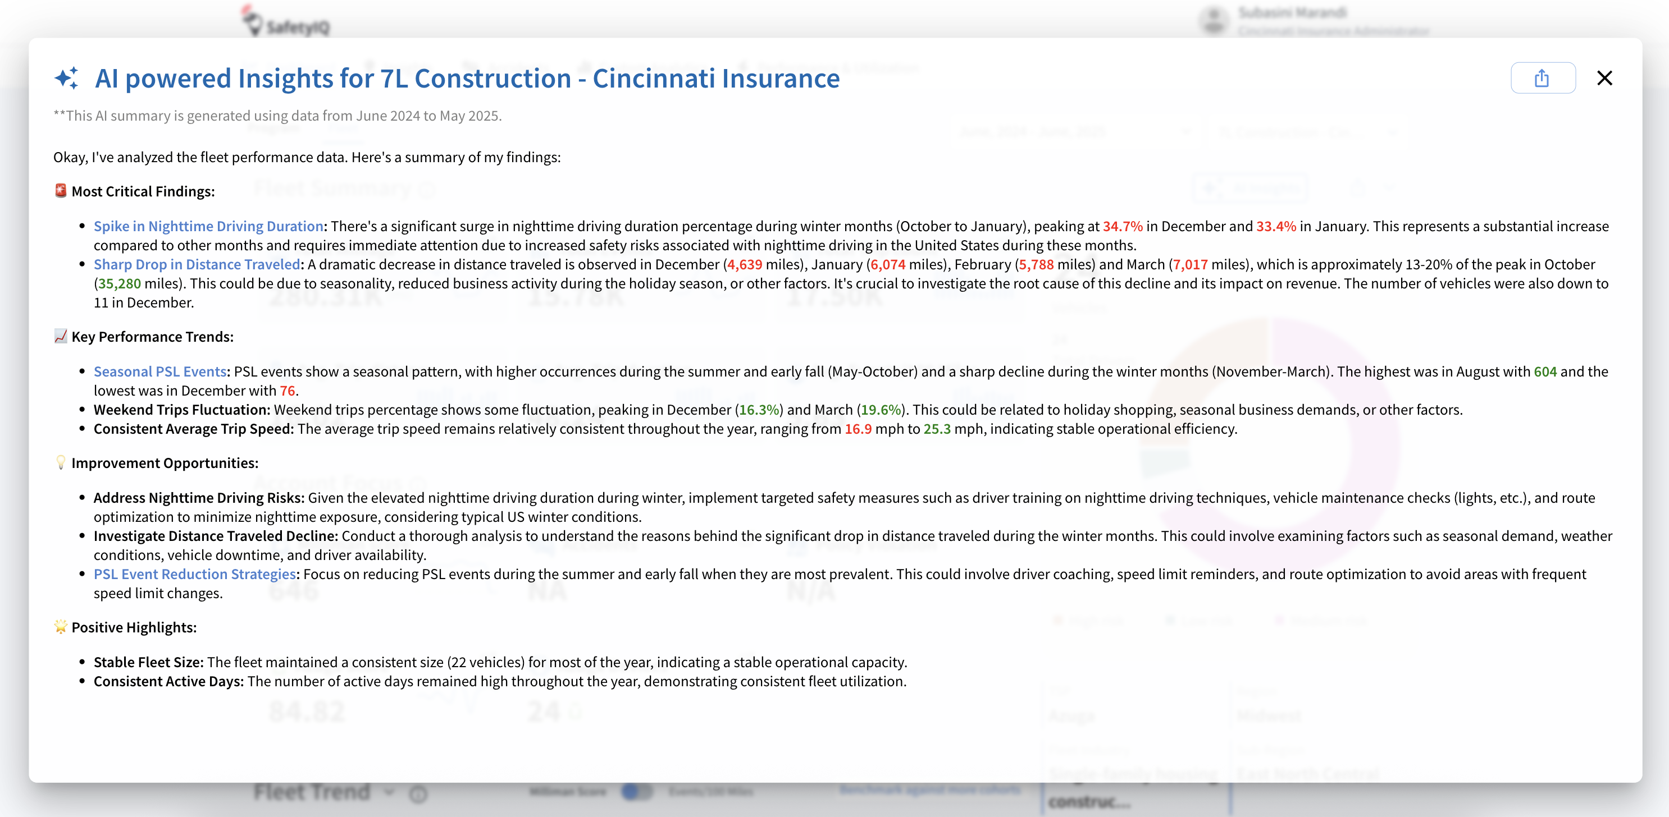
Task: Click the 'Positive Highlights:' heading
Action: 134,627
